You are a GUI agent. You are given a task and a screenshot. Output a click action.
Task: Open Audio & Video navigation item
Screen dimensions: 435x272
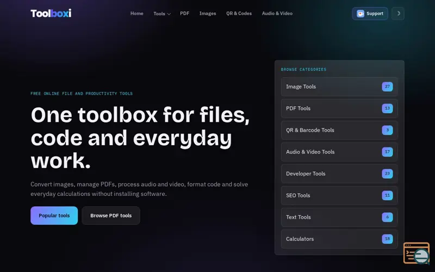tap(277, 13)
